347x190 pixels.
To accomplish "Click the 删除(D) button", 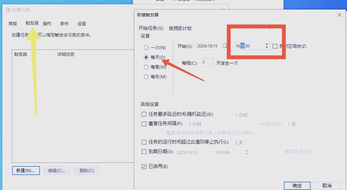I will pos(87,171).
